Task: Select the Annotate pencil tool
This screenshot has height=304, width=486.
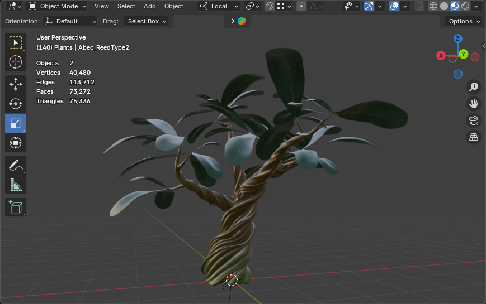Action: click(x=16, y=165)
